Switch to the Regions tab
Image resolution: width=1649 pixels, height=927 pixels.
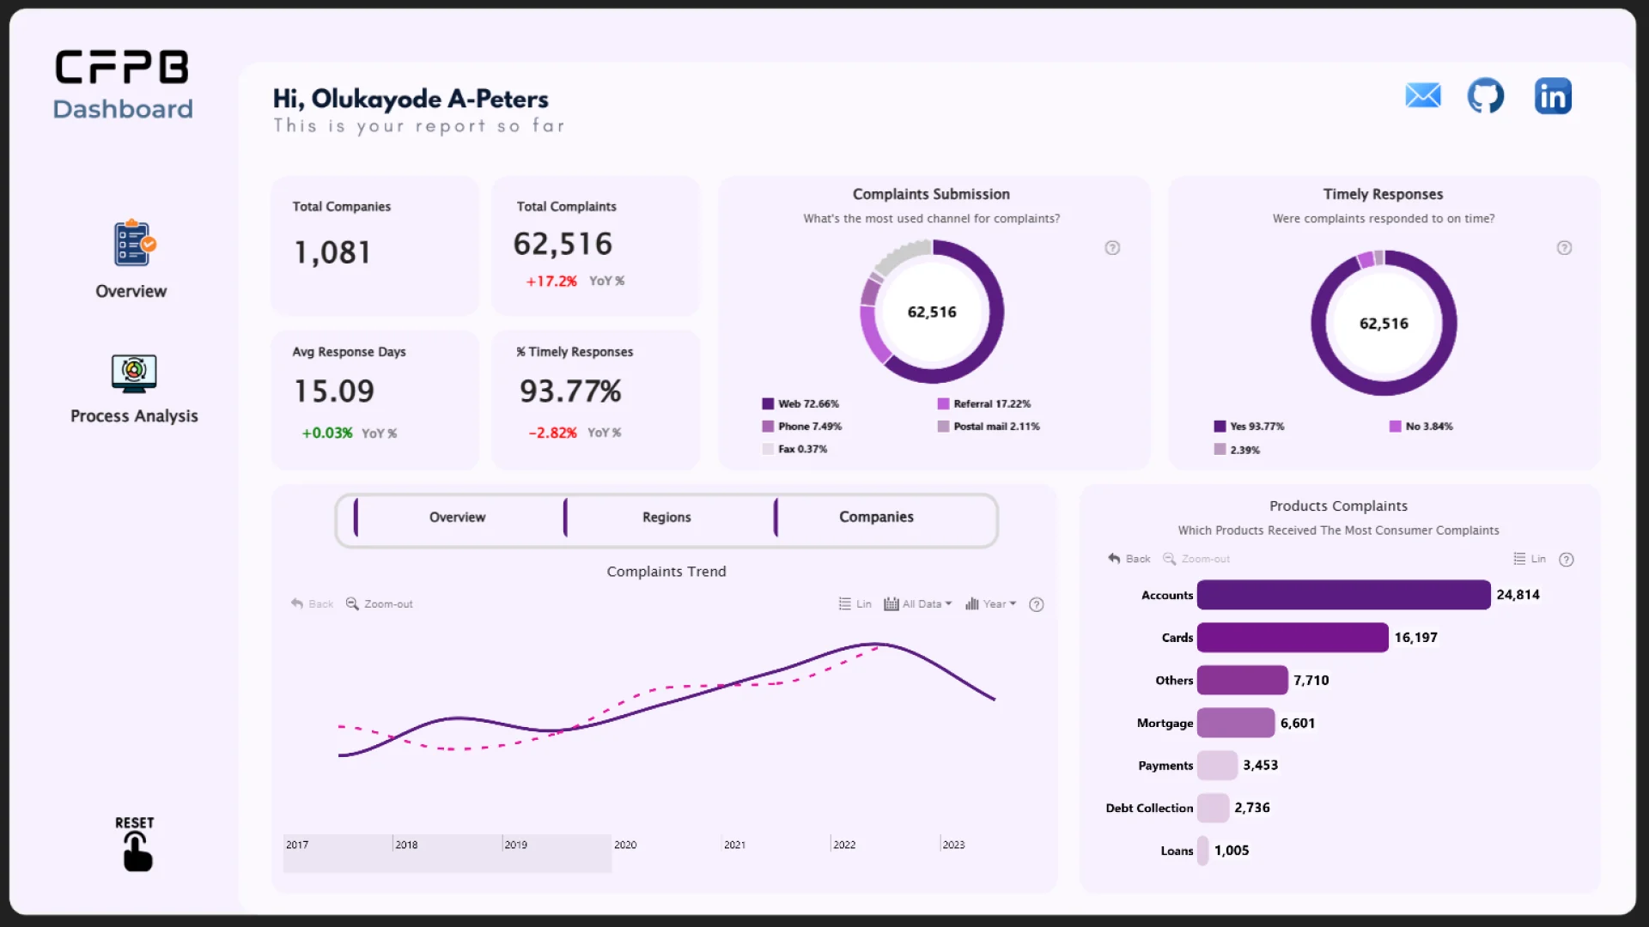click(x=666, y=518)
